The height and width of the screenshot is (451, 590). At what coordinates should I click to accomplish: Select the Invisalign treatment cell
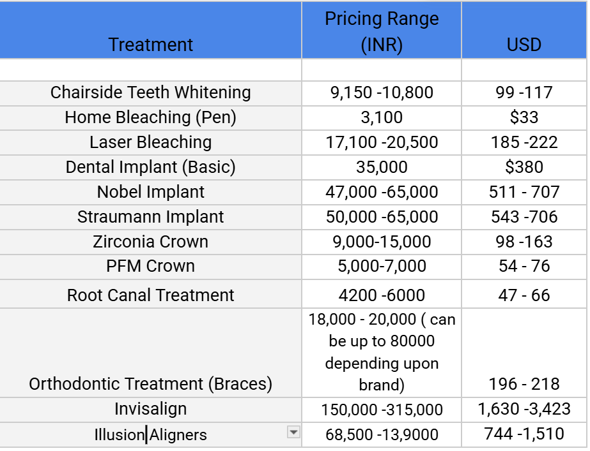click(x=151, y=409)
